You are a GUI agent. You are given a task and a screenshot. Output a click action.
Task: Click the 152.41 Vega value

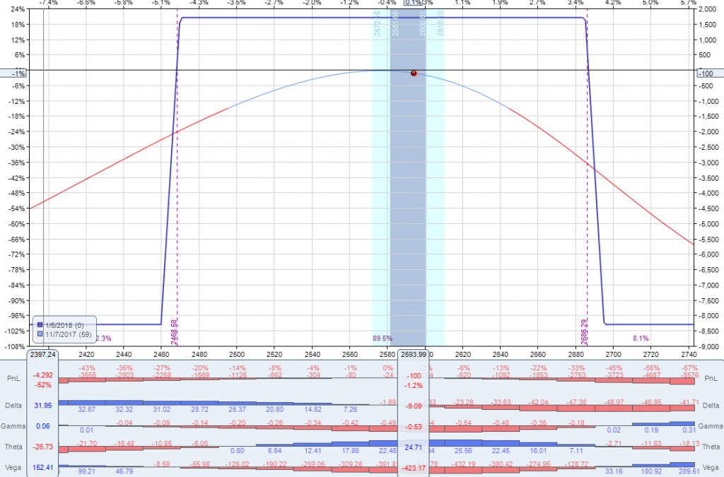pos(43,467)
